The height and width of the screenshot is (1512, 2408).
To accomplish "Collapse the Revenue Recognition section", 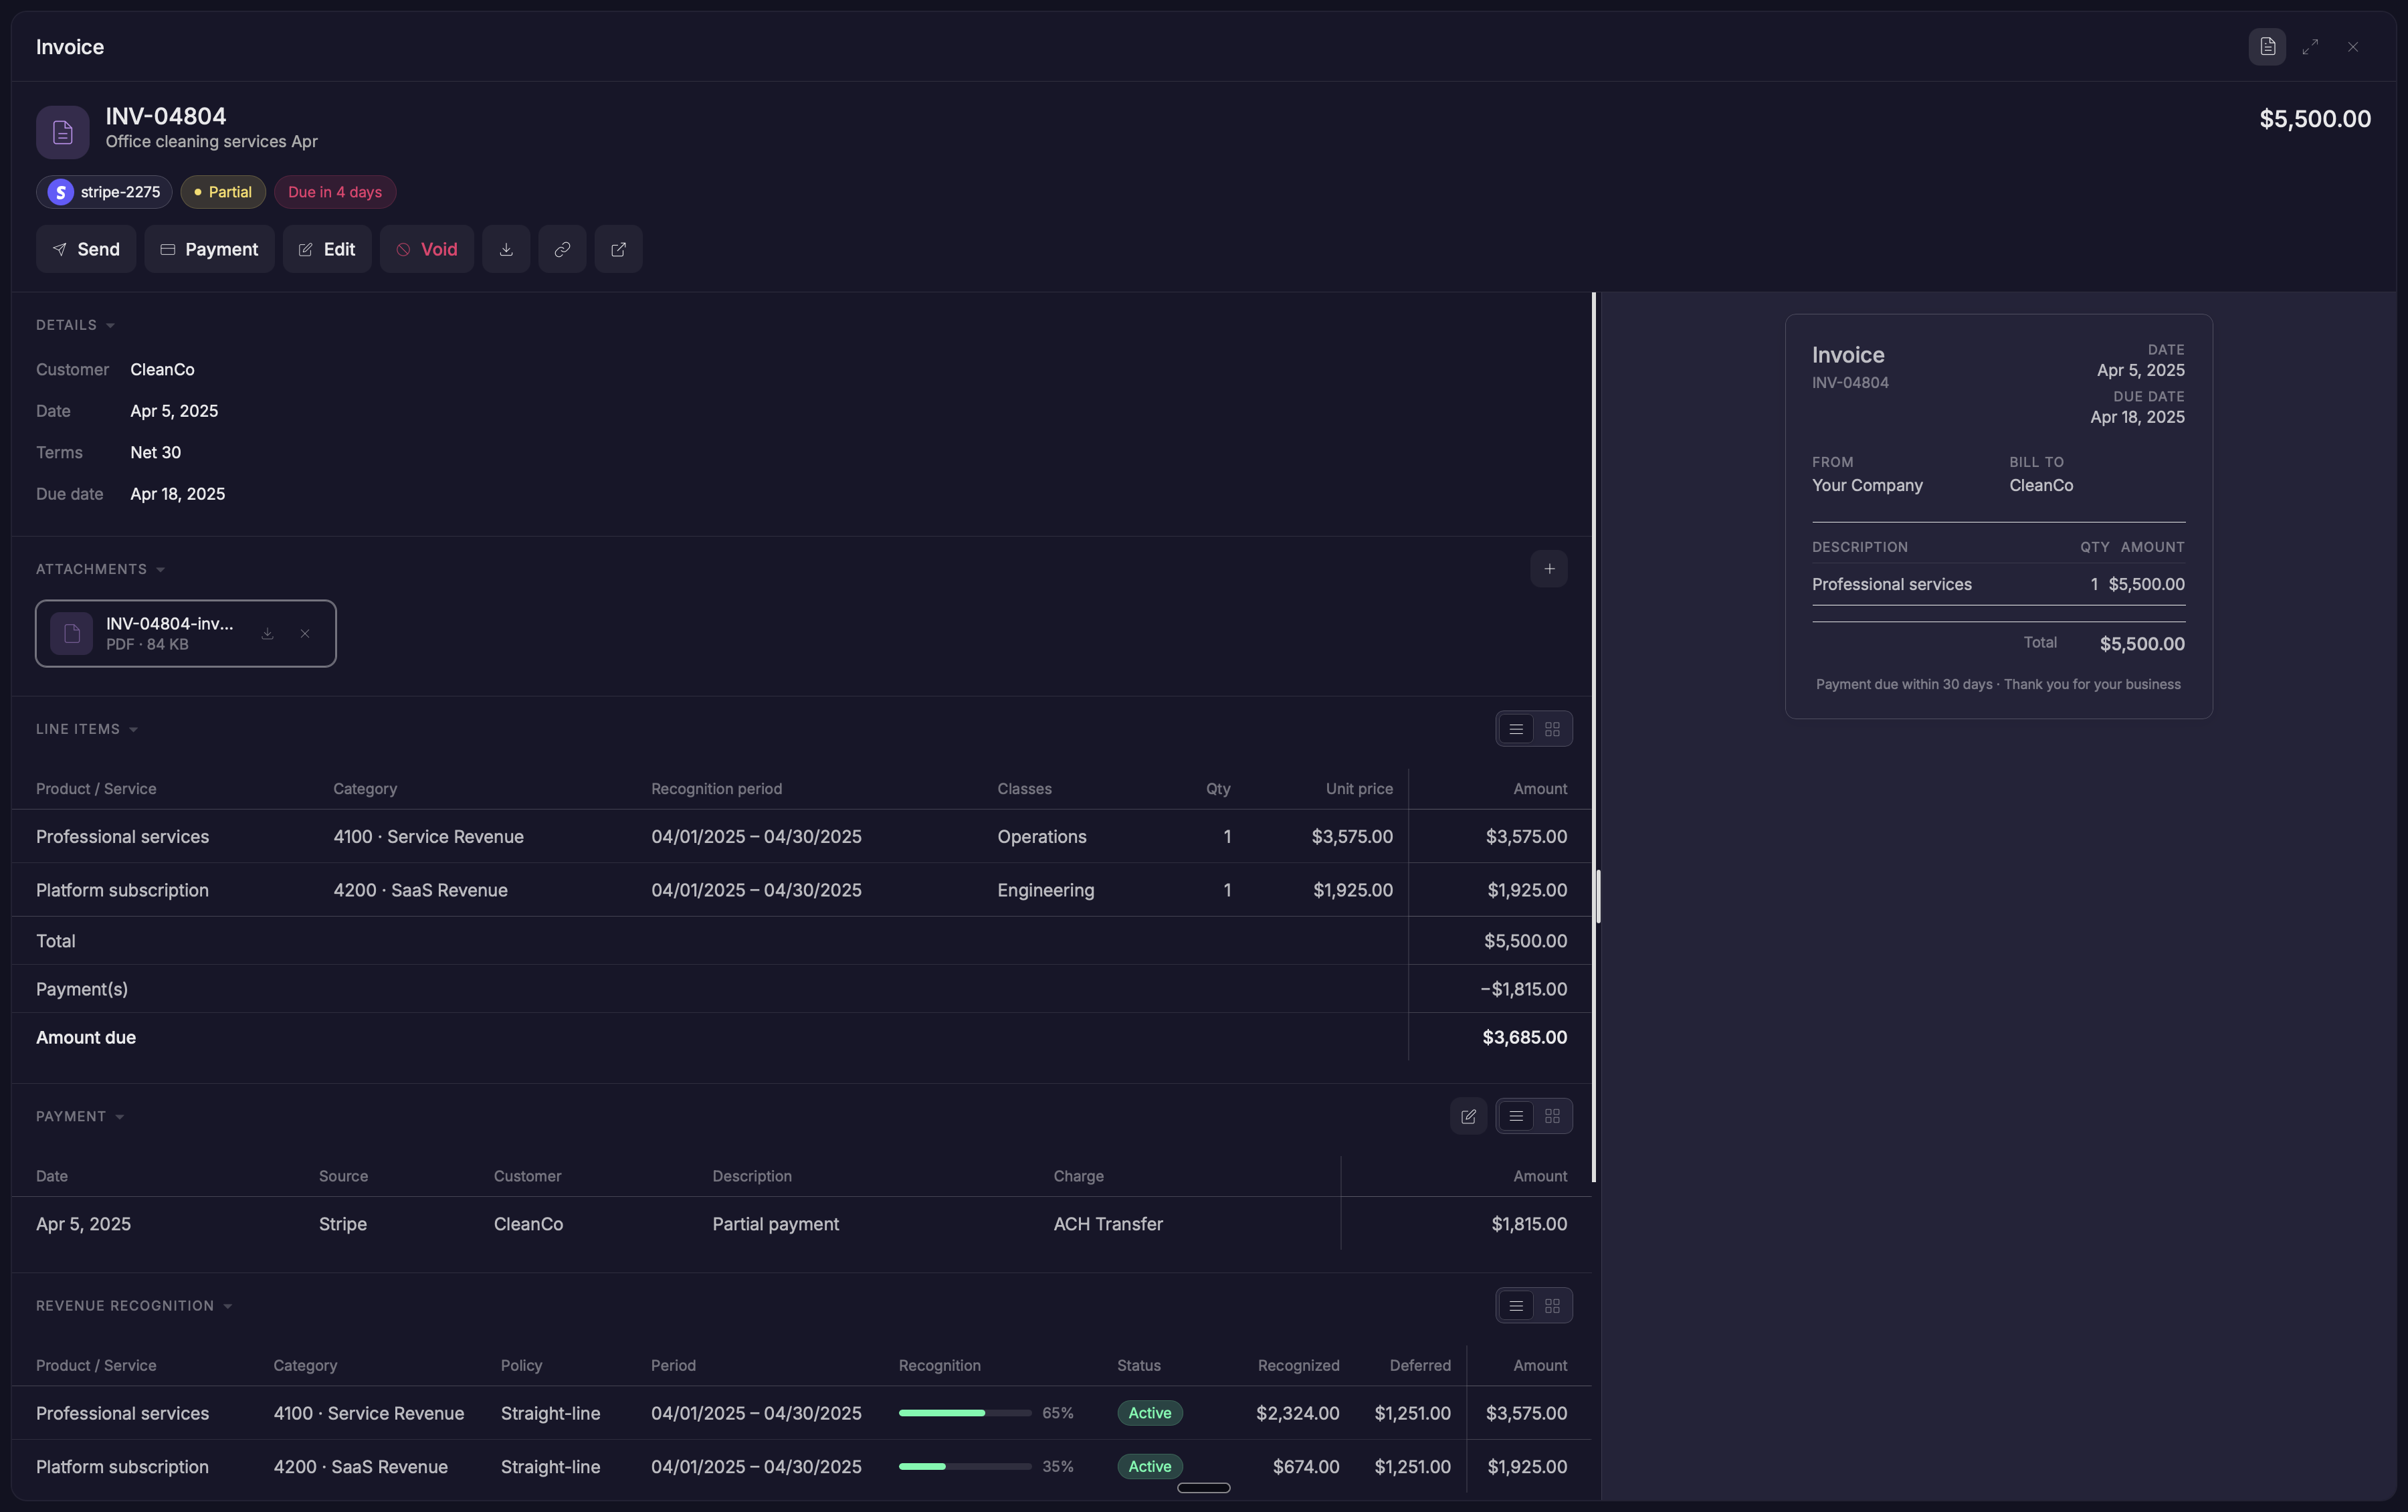I will pyautogui.click(x=134, y=1306).
